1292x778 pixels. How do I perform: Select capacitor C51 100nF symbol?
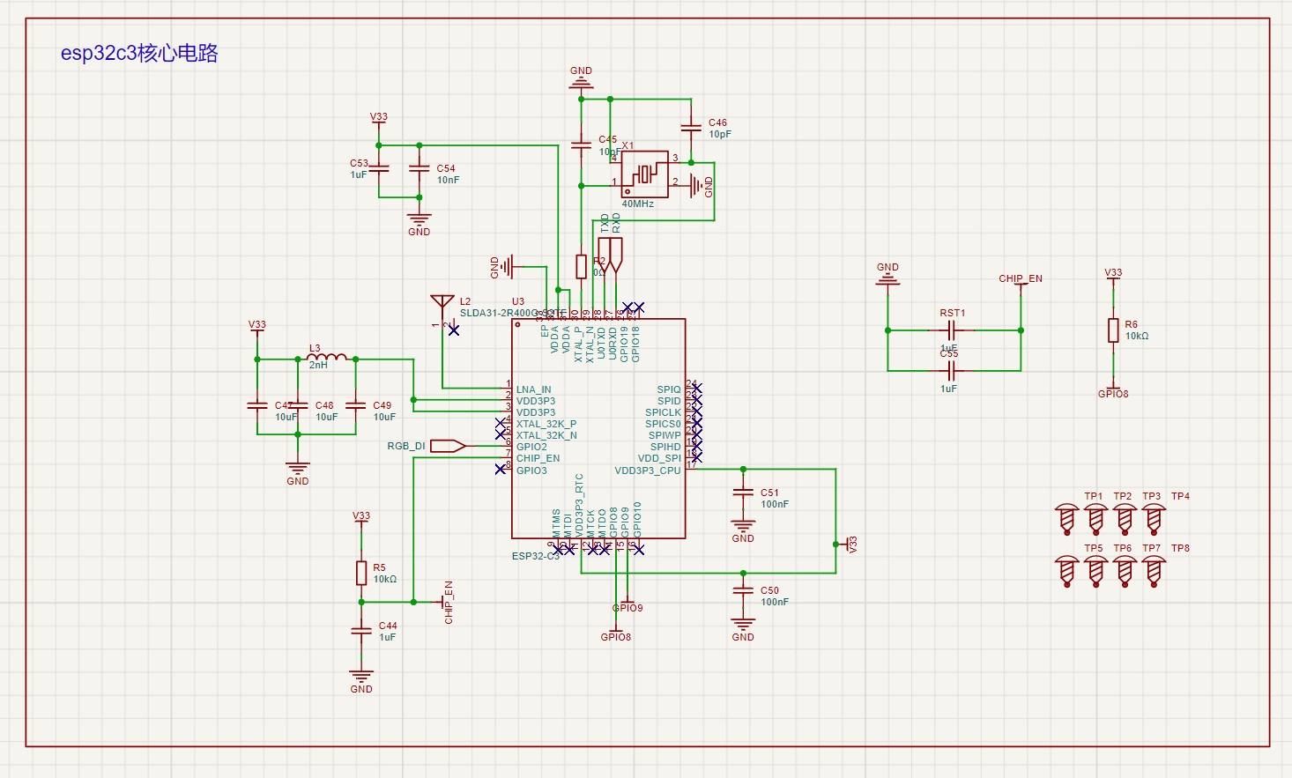click(743, 493)
